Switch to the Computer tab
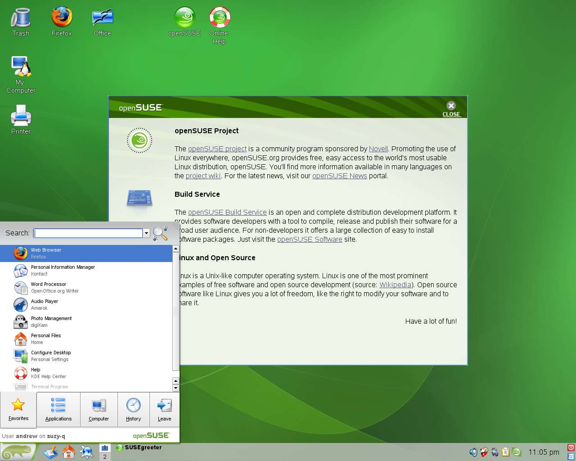Viewport: 576px width, 461px height. pos(99,409)
